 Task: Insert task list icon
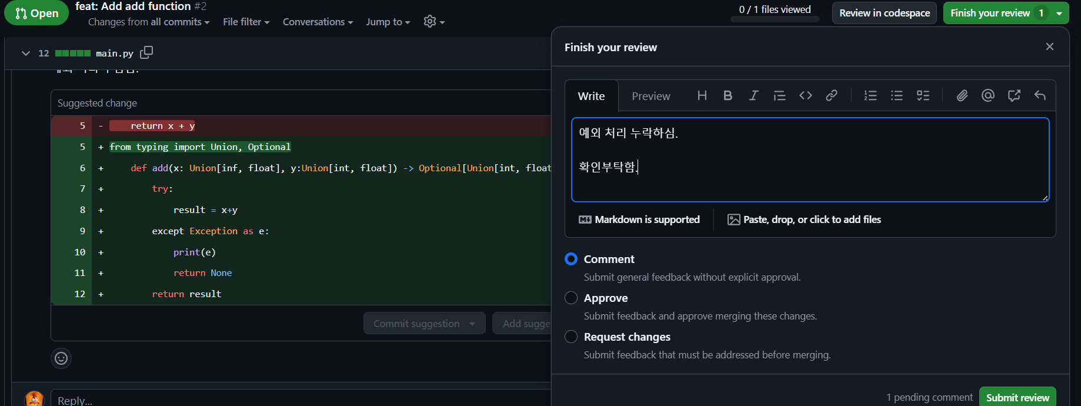coord(923,95)
